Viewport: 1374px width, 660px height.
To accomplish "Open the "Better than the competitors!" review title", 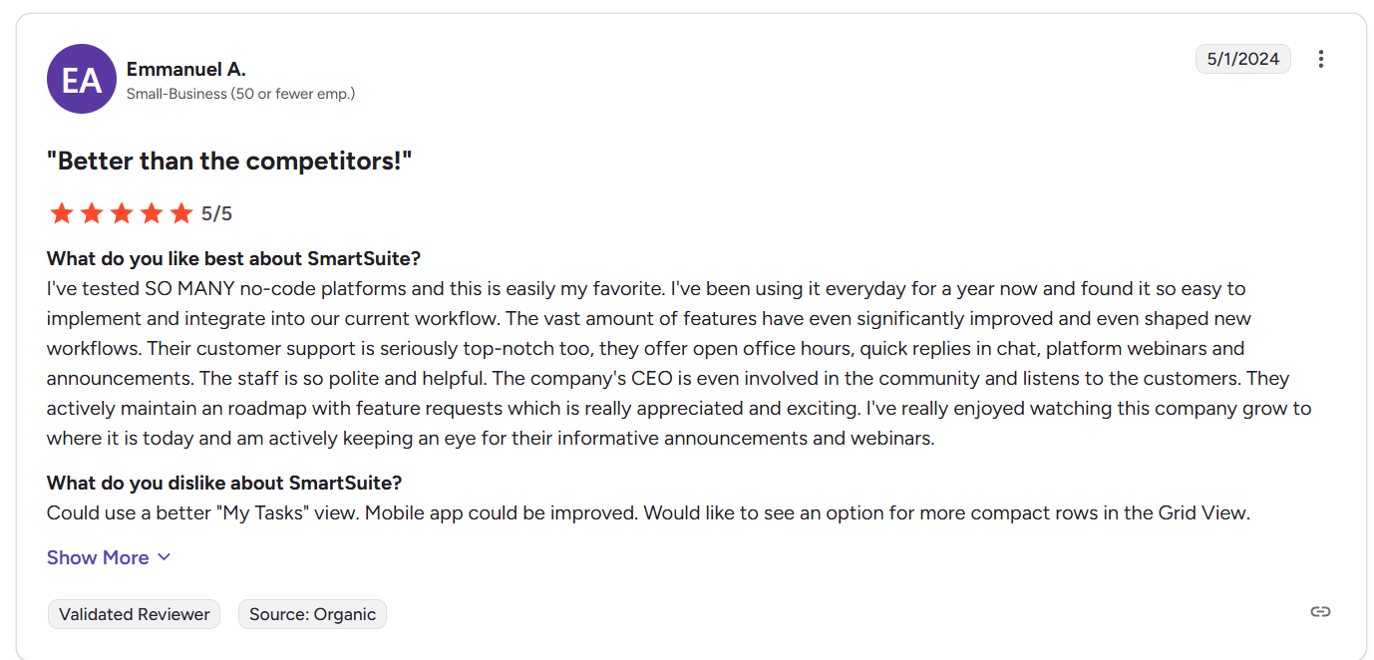I will (x=229, y=161).
